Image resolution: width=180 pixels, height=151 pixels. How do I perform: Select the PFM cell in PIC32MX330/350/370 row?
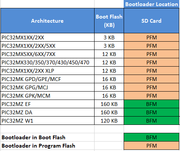(x=151, y=62)
